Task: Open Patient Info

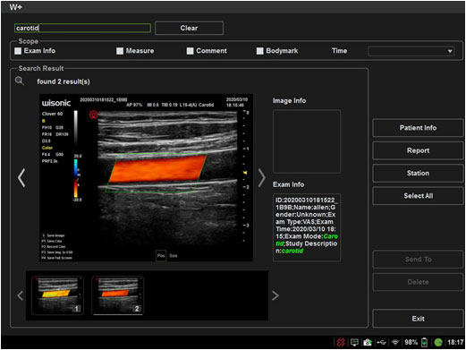Action: click(x=418, y=128)
